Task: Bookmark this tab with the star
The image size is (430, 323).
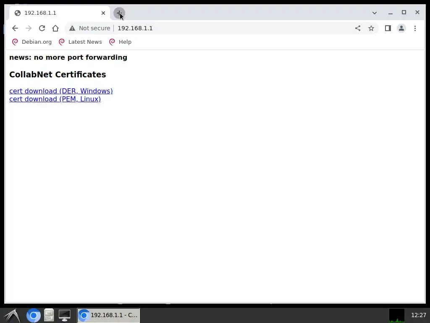Action: (x=371, y=28)
